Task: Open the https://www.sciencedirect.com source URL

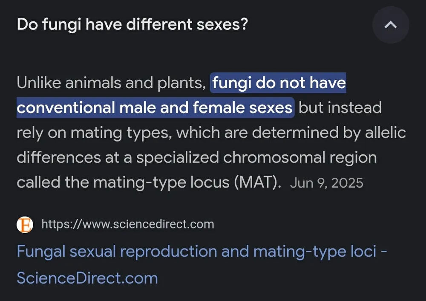Action: [x=127, y=224]
